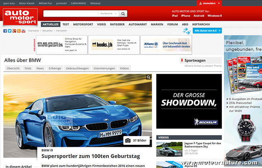Click the Android app link
Image resolution: width=262 pixels, height=168 pixels.
pyautogui.click(x=199, y=16)
